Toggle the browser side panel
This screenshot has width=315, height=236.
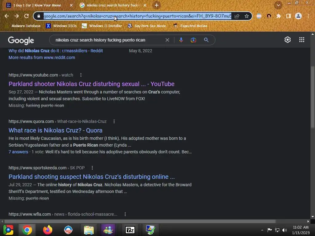(x=289, y=16)
